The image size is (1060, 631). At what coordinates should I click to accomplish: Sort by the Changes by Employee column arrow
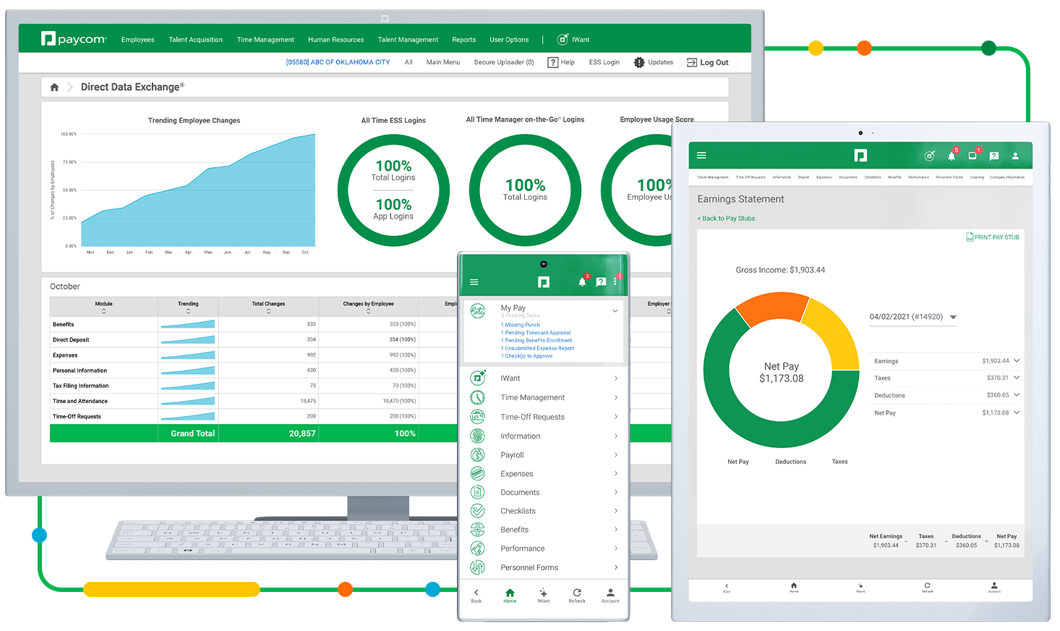point(368,311)
